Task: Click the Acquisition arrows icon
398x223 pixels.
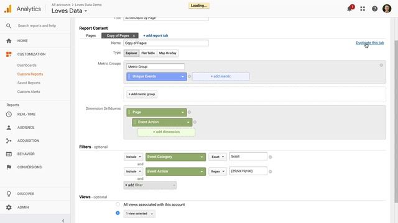Action: [x=9, y=141]
